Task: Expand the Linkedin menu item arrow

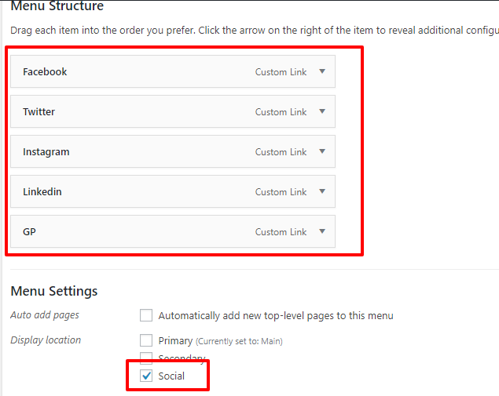Action: pyautogui.click(x=322, y=191)
